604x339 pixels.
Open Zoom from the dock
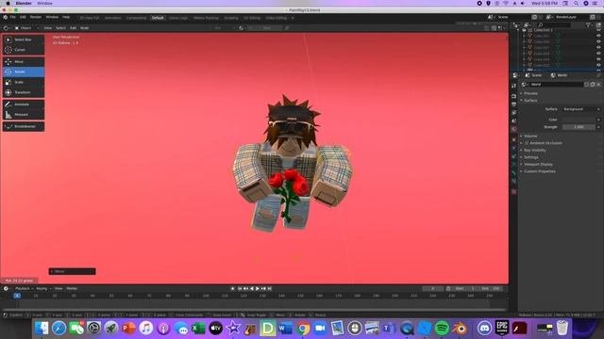(x=320, y=329)
